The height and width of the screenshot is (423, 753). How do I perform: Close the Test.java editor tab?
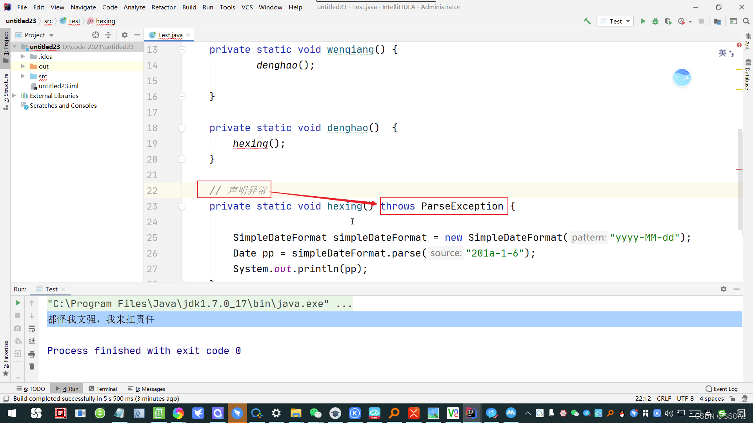coord(188,35)
